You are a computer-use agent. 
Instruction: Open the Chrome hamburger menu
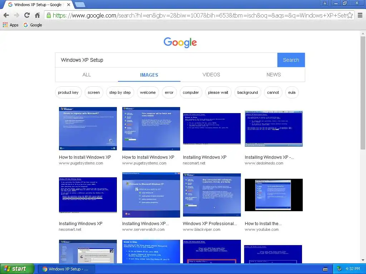[x=360, y=15]
